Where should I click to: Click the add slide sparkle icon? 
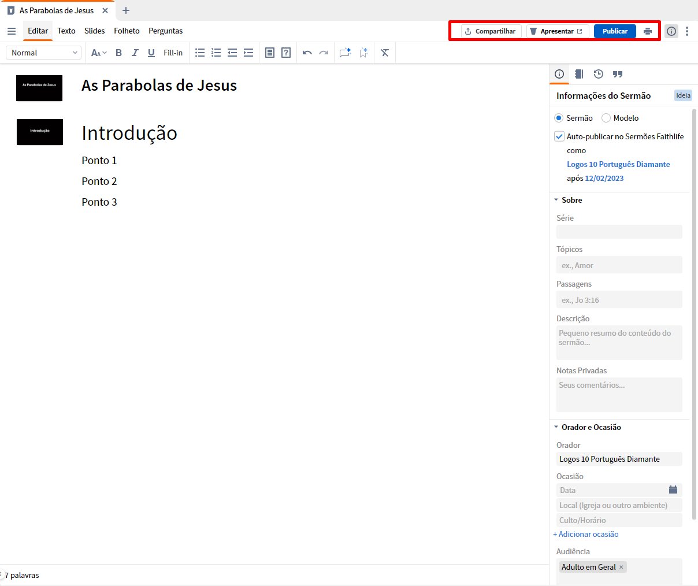[345, 53]
